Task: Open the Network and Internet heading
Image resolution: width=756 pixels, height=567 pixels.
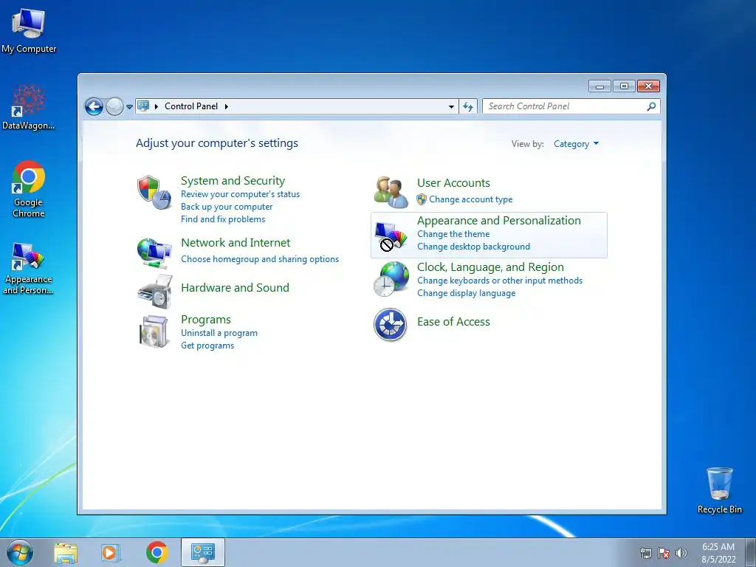Action: tap(236, 242)
